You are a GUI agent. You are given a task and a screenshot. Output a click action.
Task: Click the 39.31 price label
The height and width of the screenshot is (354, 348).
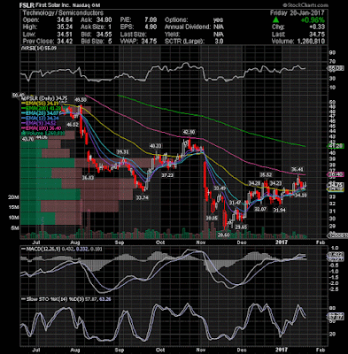[x=122, y=151]
